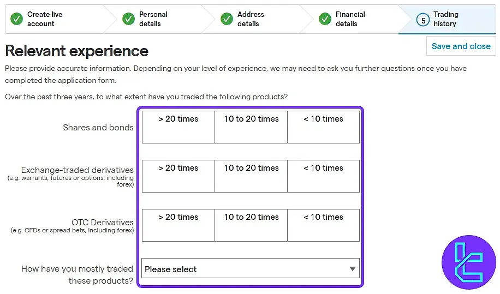Image resolution: width=500 pixels, height=294 pixels.
Task: Select '> 20 times' for Exchange-traded derivatives
Action: pos(178,176)
